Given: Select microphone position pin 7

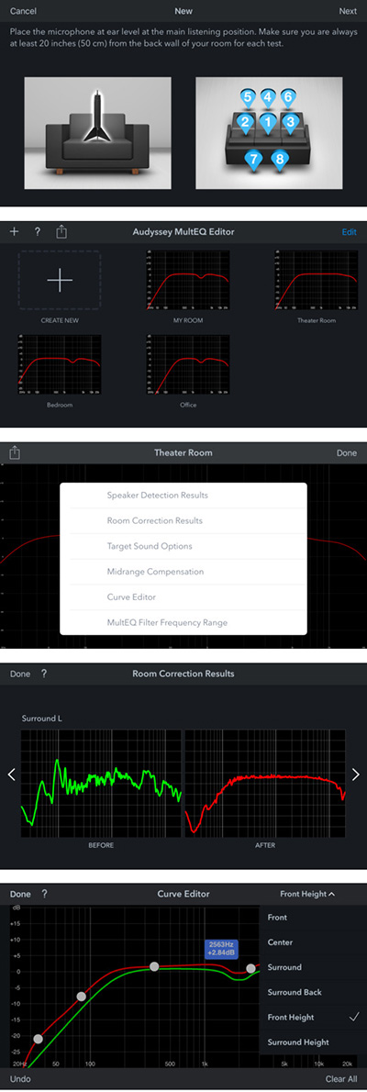Looking at the screenshot, I should coord(254,160).
